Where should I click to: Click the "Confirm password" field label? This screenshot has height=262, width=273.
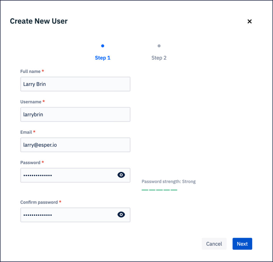point(39,202)
